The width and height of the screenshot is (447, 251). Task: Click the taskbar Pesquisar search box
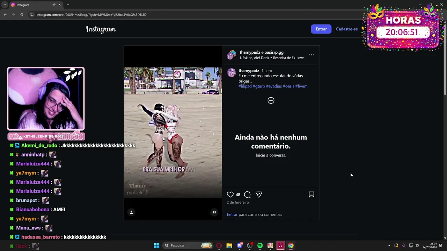click(x=188, y=245)
